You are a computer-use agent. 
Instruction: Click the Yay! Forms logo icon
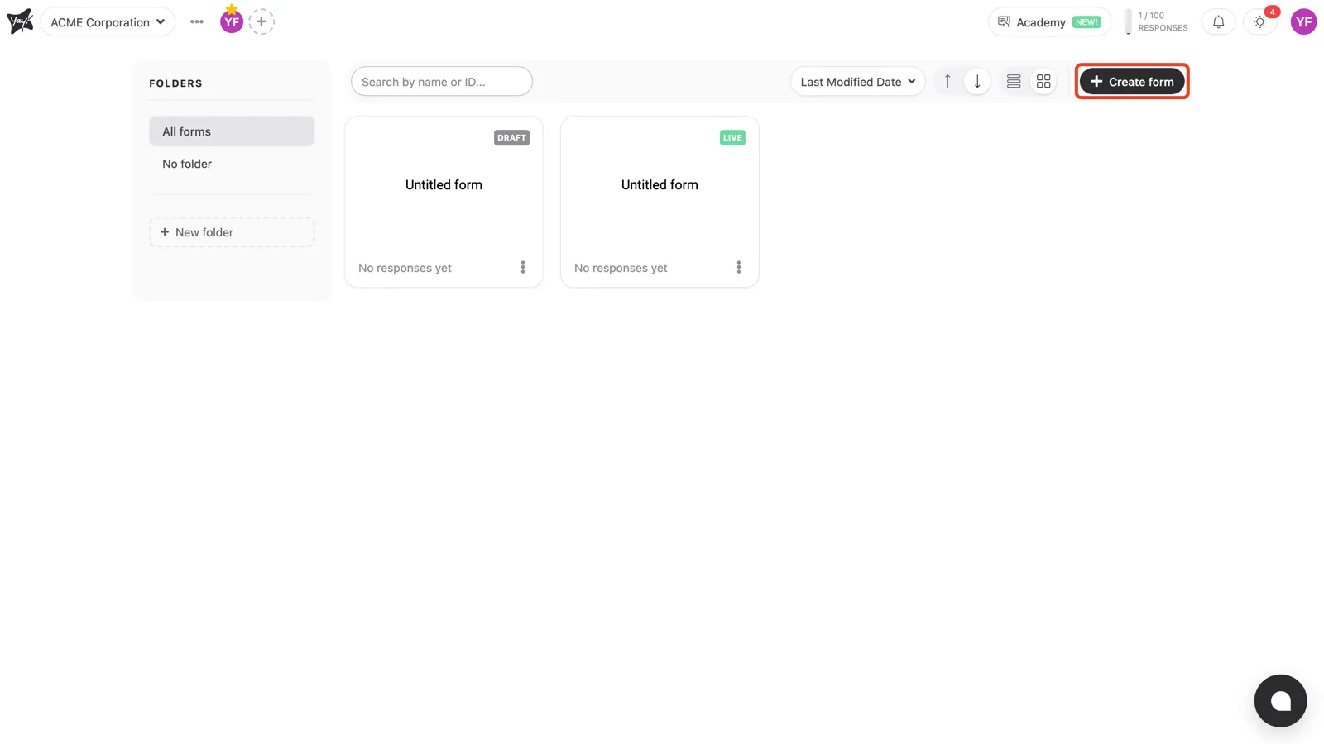[20, 21]
